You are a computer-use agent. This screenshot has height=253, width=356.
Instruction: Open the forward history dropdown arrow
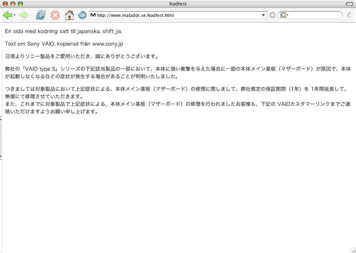point(31,15)
